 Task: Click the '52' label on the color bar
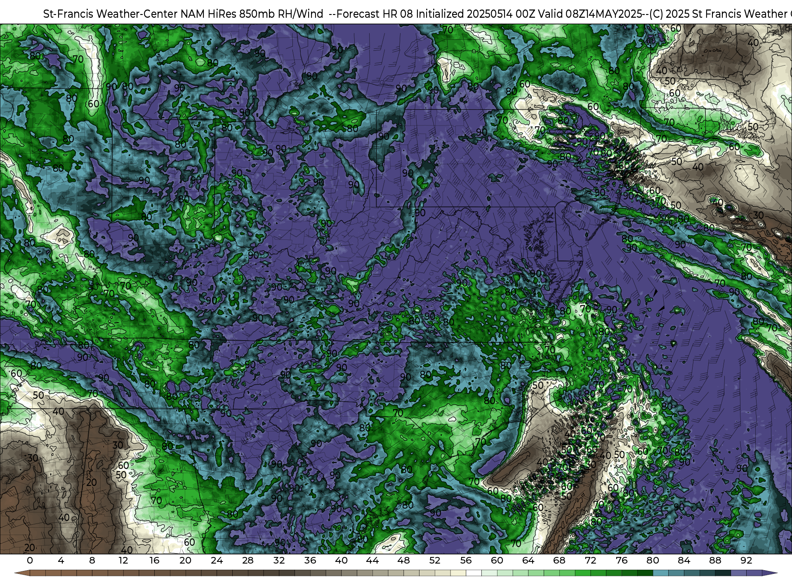click(435, 560)
